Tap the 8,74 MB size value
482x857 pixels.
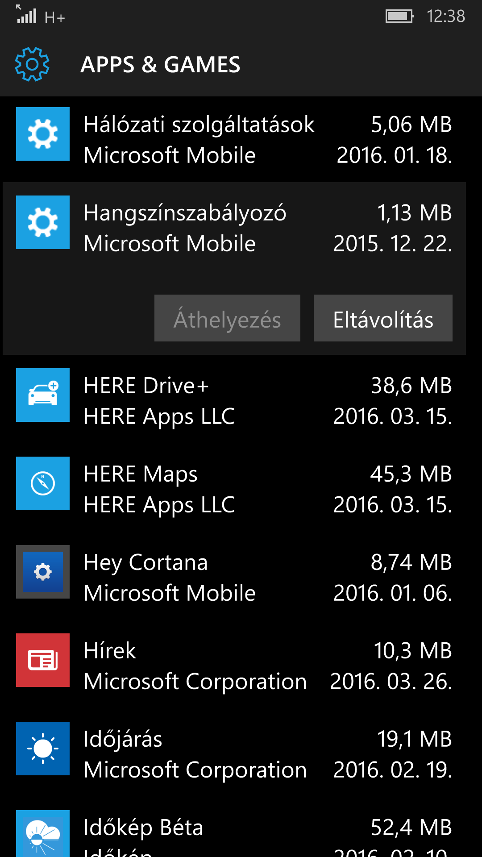[x=411, y=562]
